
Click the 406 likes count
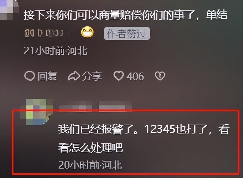point(135,76)
